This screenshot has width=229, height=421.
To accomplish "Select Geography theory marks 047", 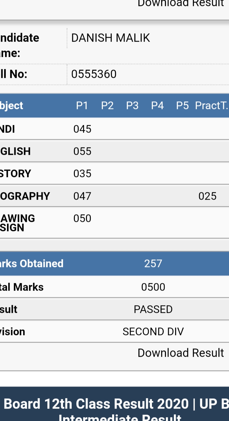I will coord(82,196).
